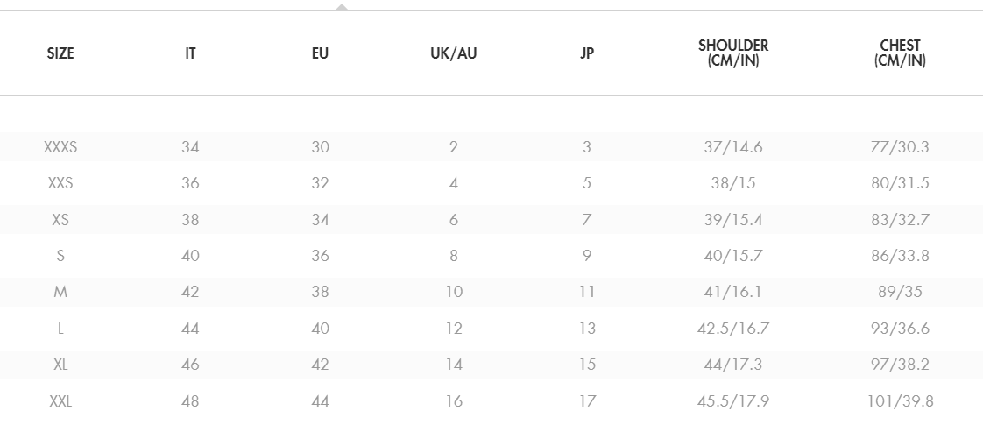Click chest value 101/39.8
Viewport: 983px width, 432px height.
pos(900,402)
